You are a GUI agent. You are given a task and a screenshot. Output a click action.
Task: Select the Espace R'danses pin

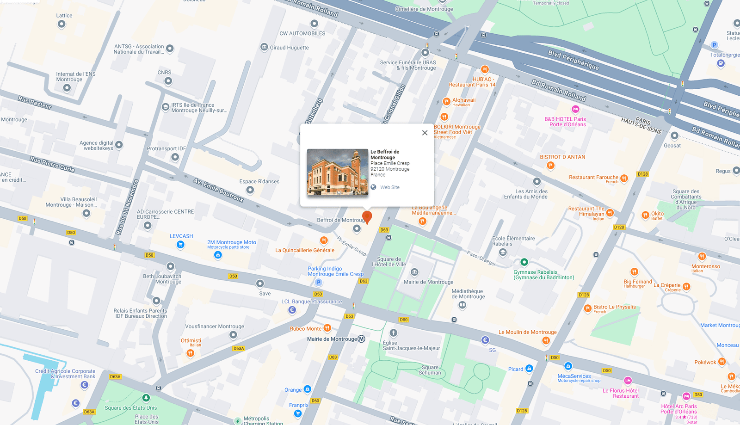pos(250,190)
